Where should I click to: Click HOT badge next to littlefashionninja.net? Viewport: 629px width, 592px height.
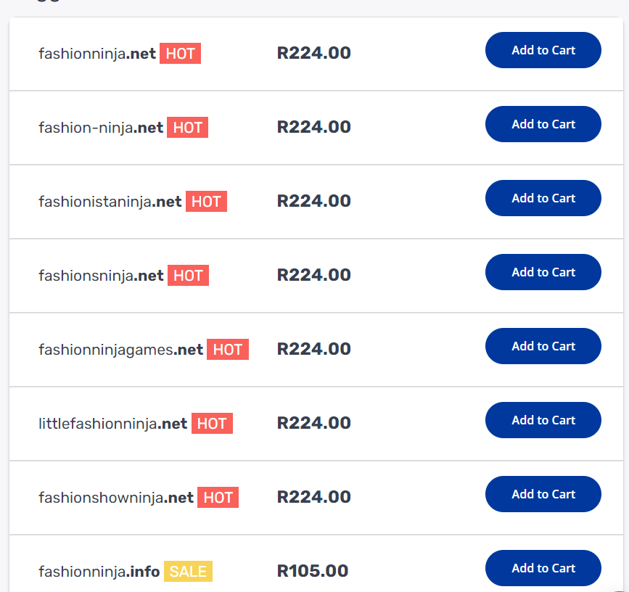pos(212,424)
